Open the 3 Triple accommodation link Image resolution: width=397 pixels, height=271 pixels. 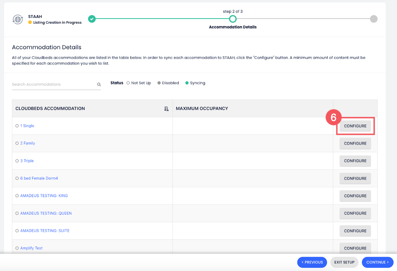27,161
